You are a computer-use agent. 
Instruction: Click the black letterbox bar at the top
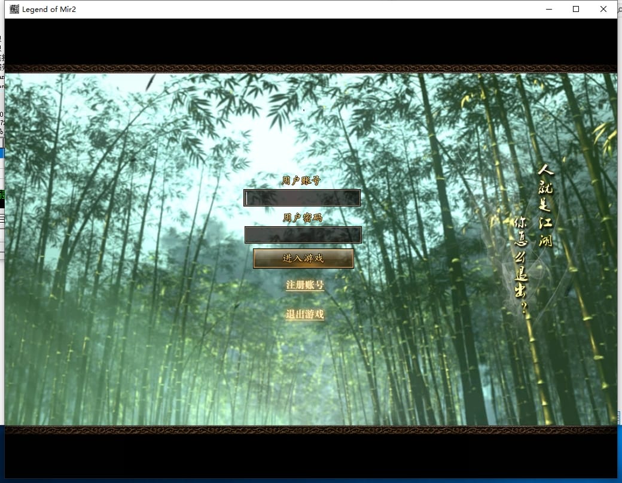click(x=310, y=42)
